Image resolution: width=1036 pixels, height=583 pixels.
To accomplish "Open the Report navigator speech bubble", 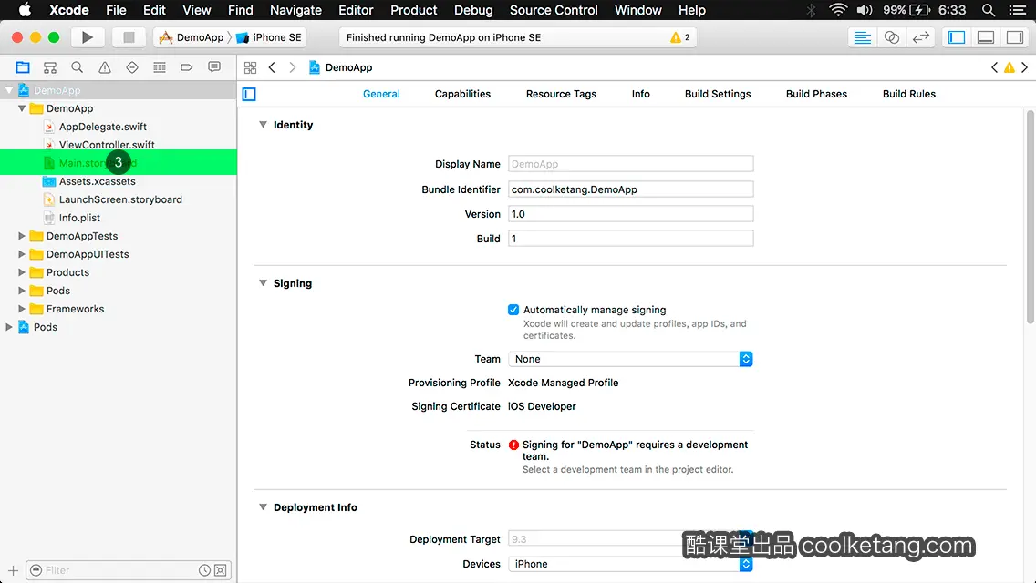I will point(214,67).
